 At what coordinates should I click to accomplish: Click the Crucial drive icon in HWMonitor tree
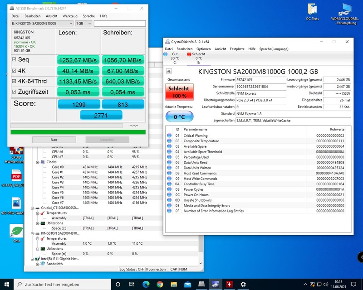point(37,208)
